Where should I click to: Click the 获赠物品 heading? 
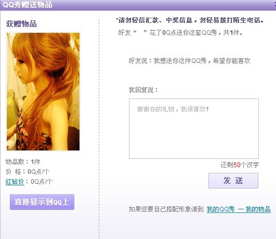pyautogui.click(x=21, y=24)
